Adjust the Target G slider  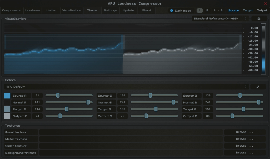[154, 109]
